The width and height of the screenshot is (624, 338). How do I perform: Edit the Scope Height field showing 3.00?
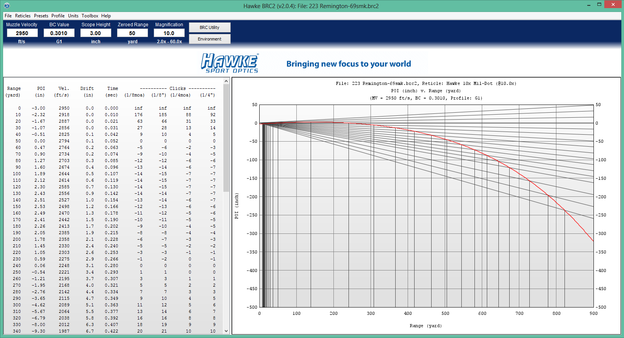tap(95, 33)
